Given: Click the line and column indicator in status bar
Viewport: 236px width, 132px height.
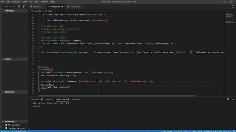Looking at the screenshot, I should click(x=167, y=131).
